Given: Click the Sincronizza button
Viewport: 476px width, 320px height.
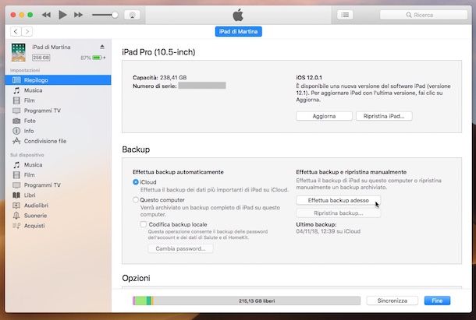Looking at the screenshot, I should tap(393, 301).
